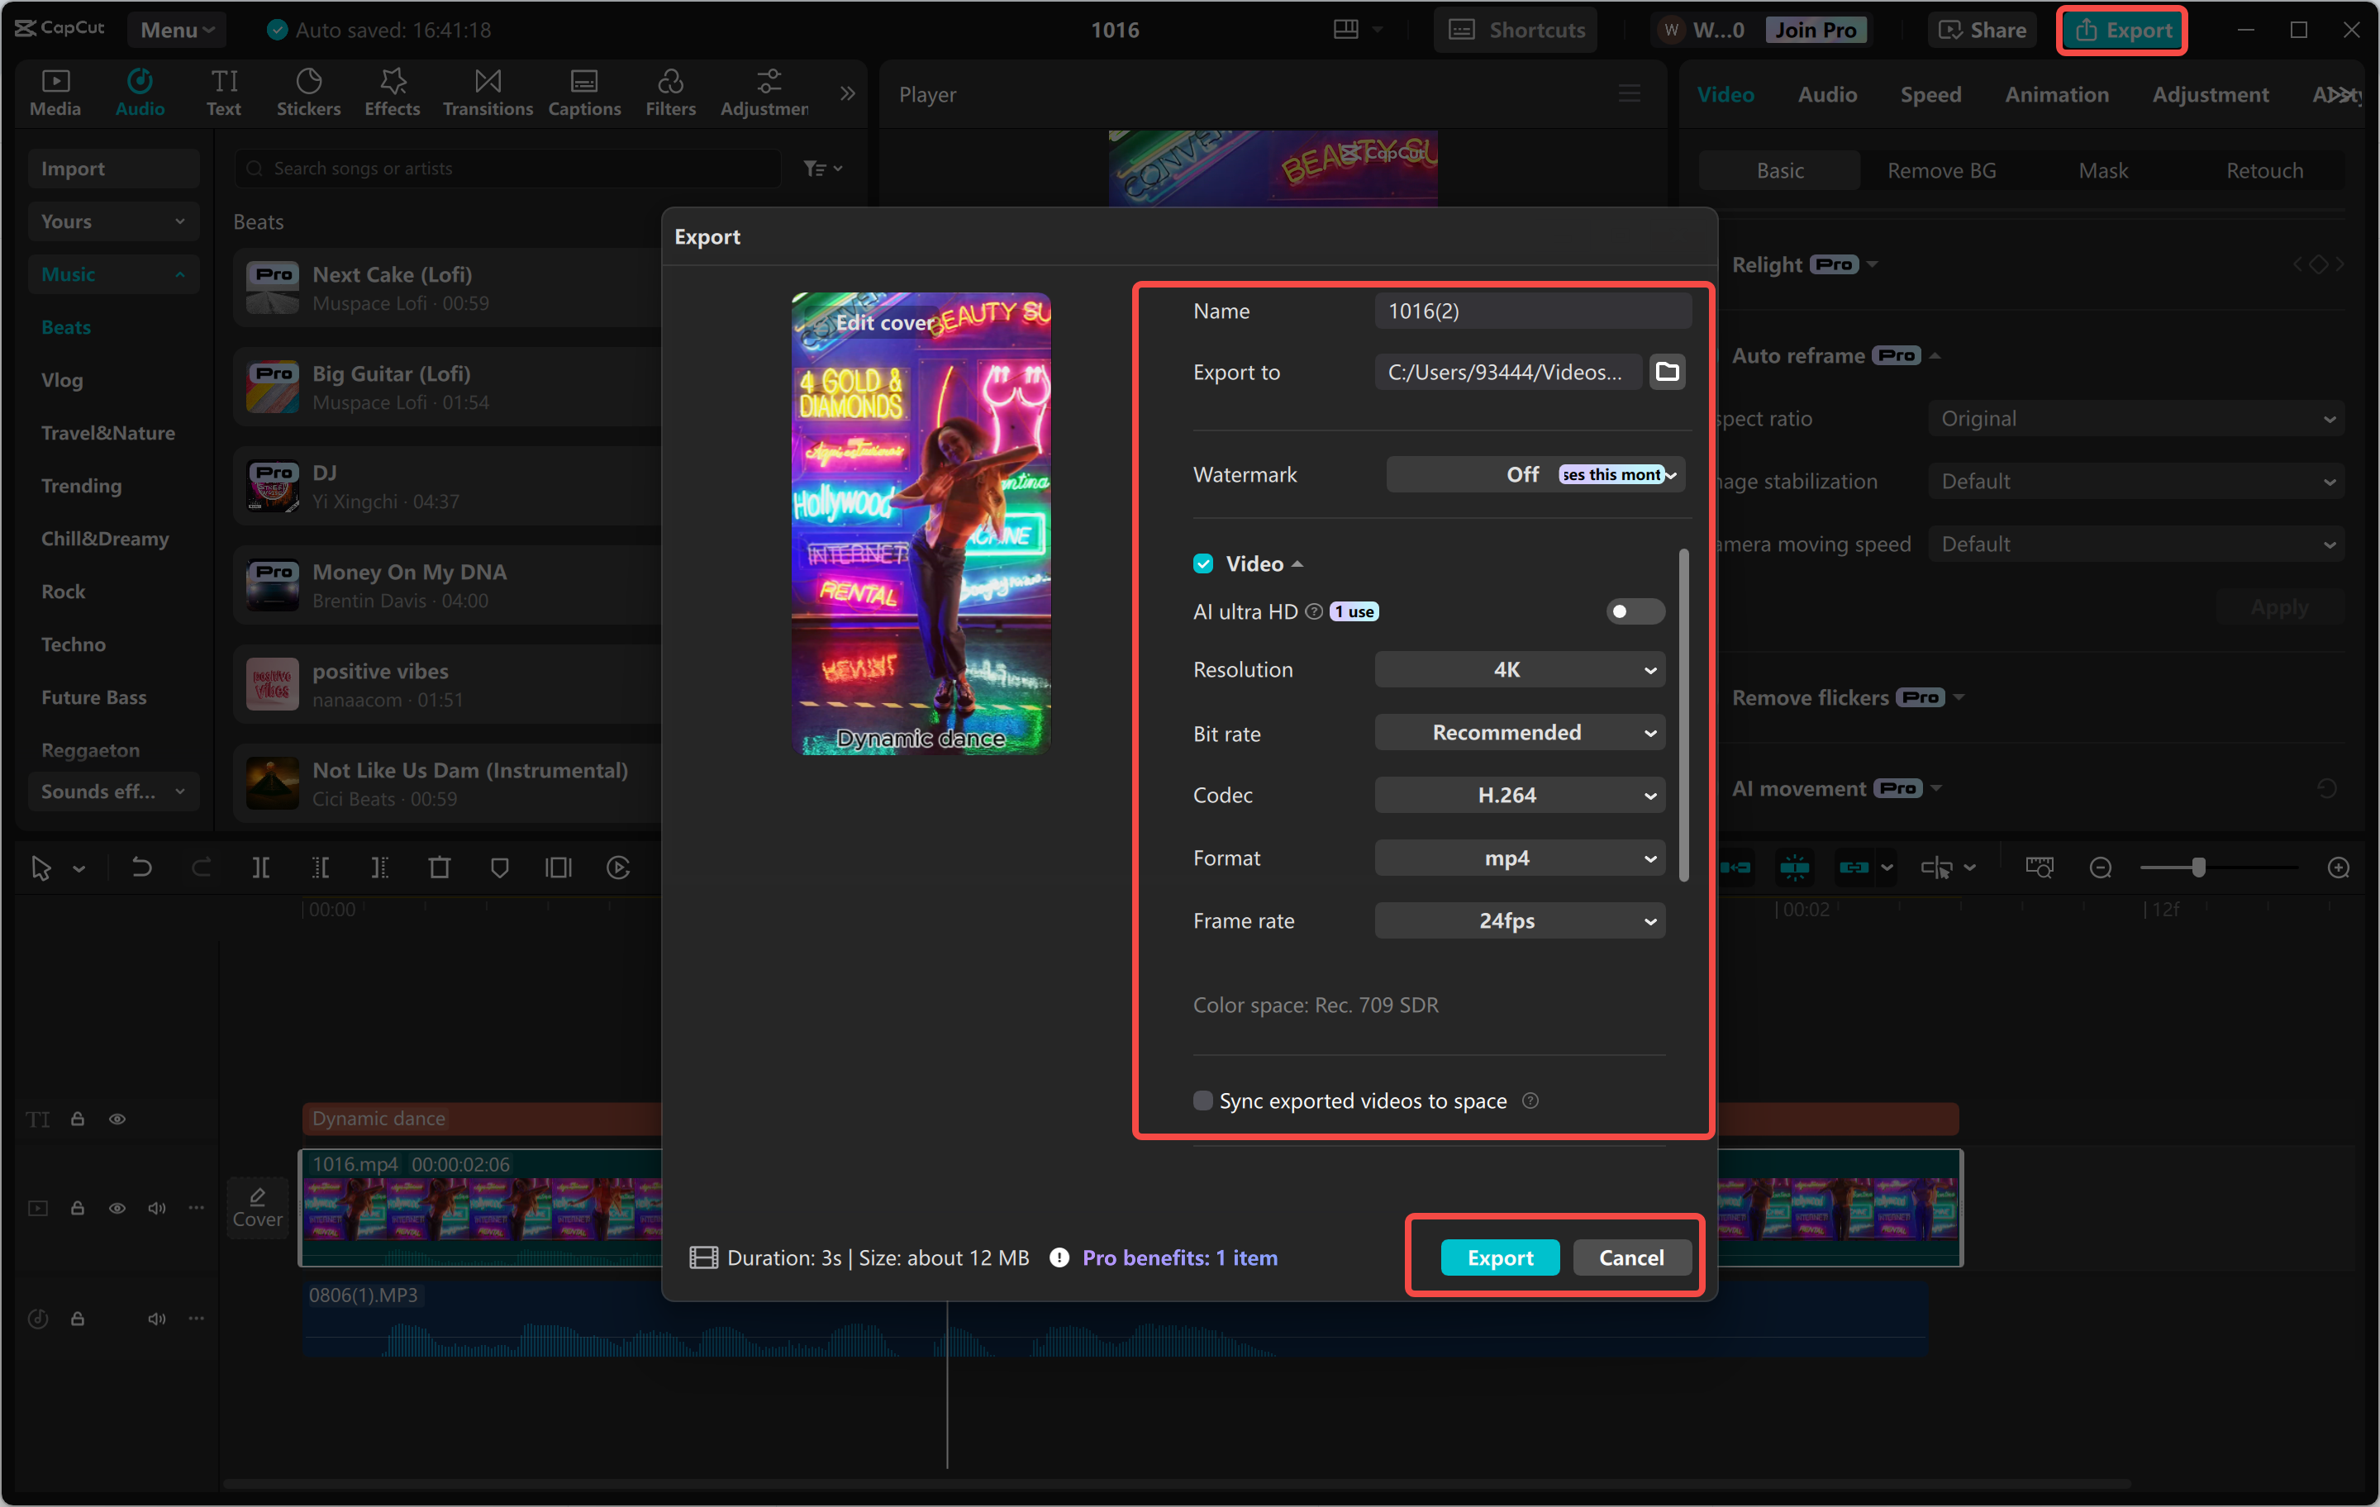Click the Delete trash icon in timeline toolbar
Image resolution: width=2380 pixels, height=1507 pixels.
(x=439, y=868)
